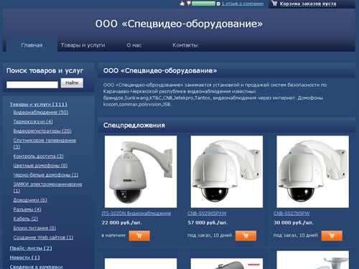Open the О нас menu item
359x269 pixels.
tap(134, 45)
